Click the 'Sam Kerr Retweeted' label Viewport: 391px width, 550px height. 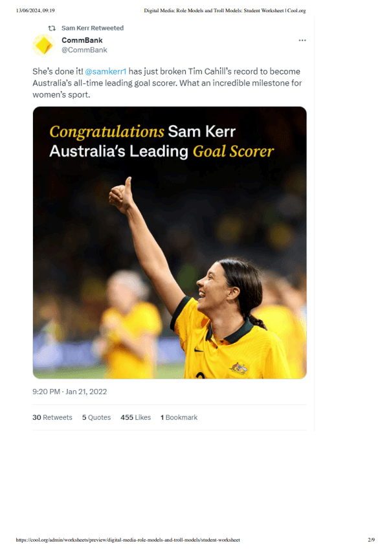92,28
